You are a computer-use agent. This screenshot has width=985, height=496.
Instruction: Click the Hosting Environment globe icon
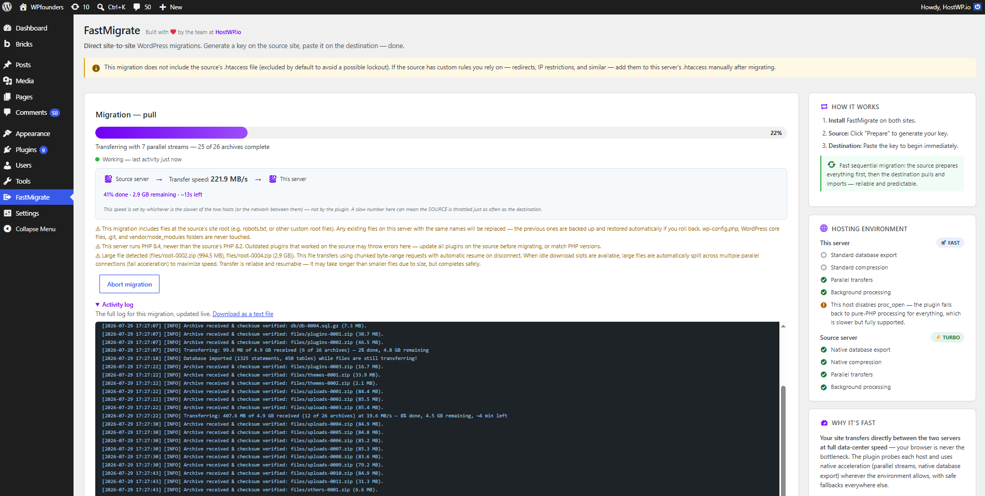click(x=824, y=229)
